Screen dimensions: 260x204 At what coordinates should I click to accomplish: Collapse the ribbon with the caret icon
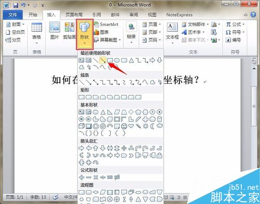pyautogui.click(x=245, y=15)
